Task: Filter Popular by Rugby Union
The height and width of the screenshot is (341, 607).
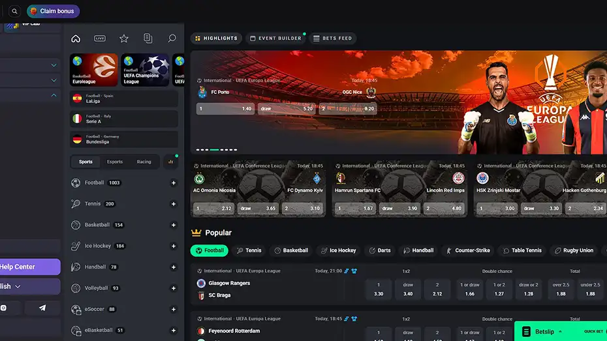Action: coord(574,250)
